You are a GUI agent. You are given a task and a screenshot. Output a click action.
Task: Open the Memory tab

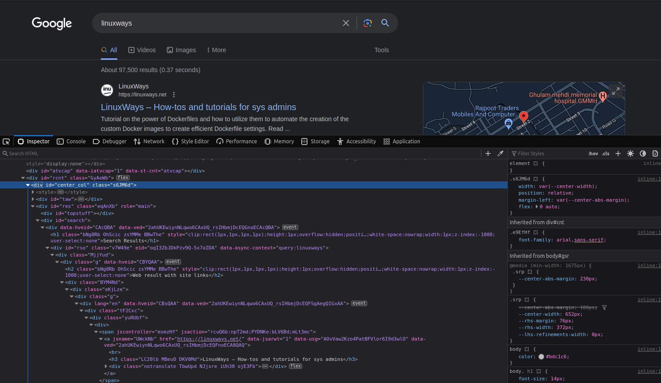coord(279,142)
